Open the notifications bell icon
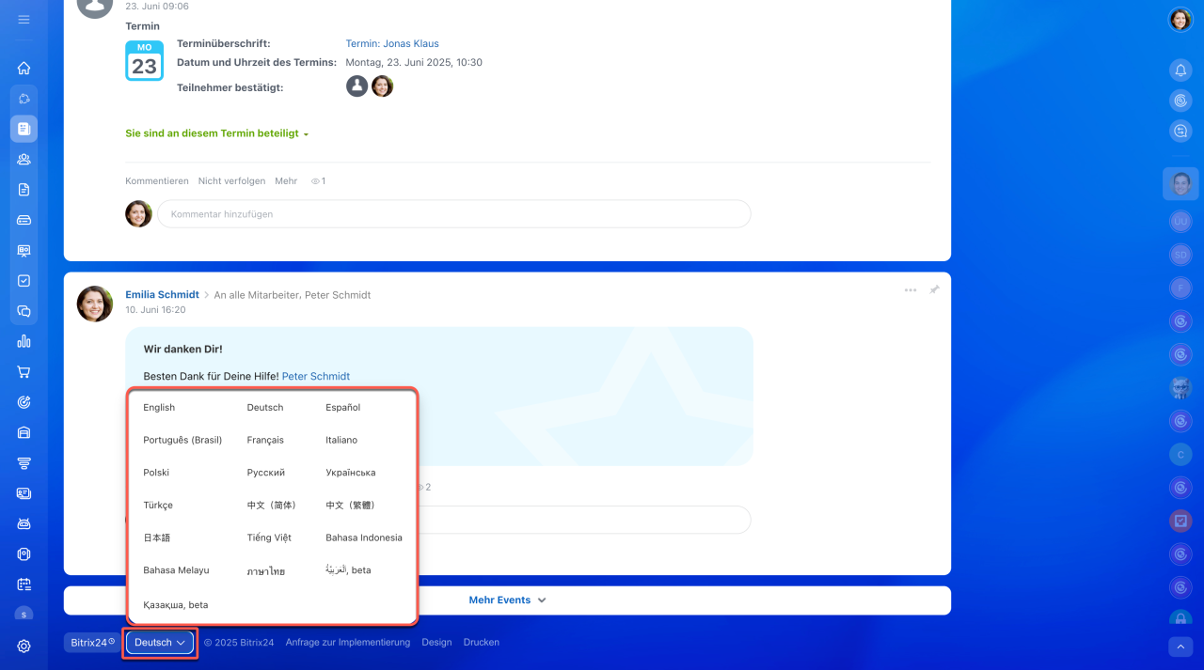 click(1180, 70)
